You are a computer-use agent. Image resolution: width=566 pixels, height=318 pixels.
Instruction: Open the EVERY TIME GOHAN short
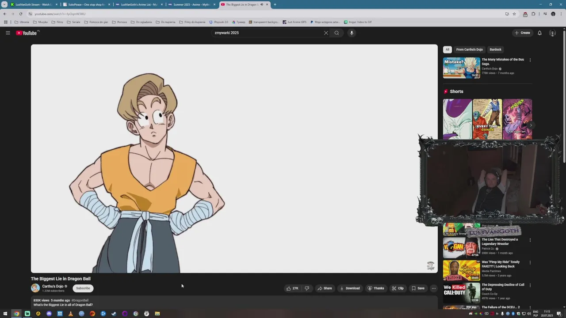tap(487, 119)
